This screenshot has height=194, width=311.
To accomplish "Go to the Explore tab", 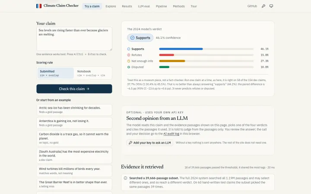I will pyautogui.click(x=111, y=6).
